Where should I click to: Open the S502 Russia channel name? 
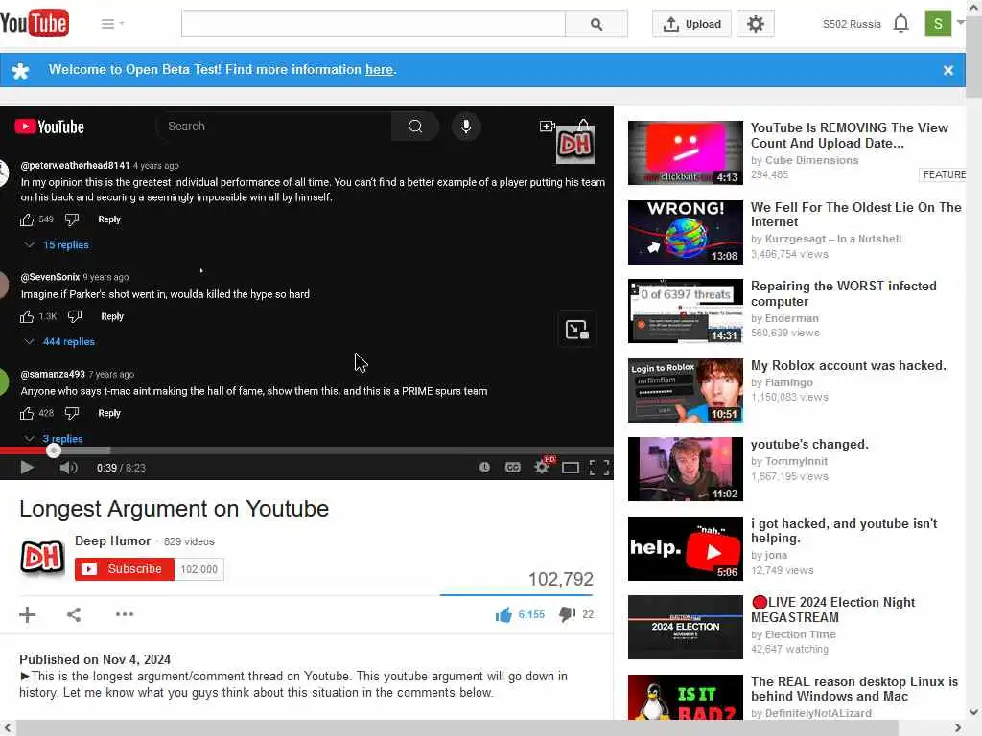(x=852, y=24)
